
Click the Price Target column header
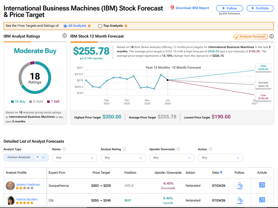coord(101,173)
